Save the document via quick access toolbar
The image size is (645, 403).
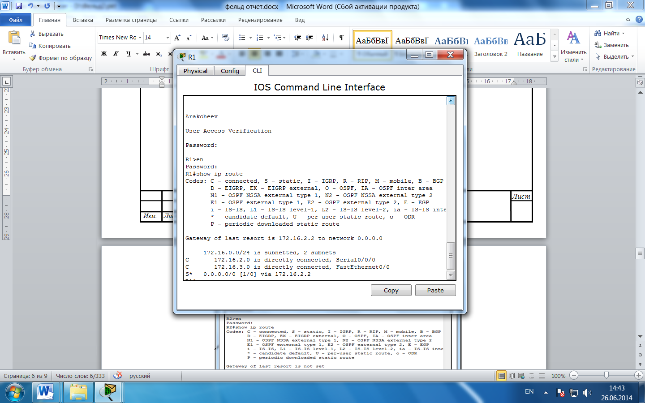click(19, 6)
